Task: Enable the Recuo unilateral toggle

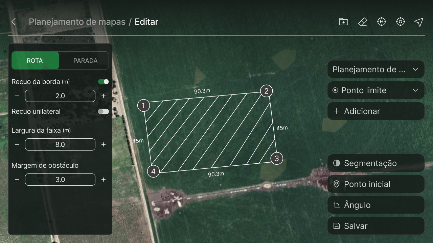Action: pyautogui.click(x=104, y=111)
